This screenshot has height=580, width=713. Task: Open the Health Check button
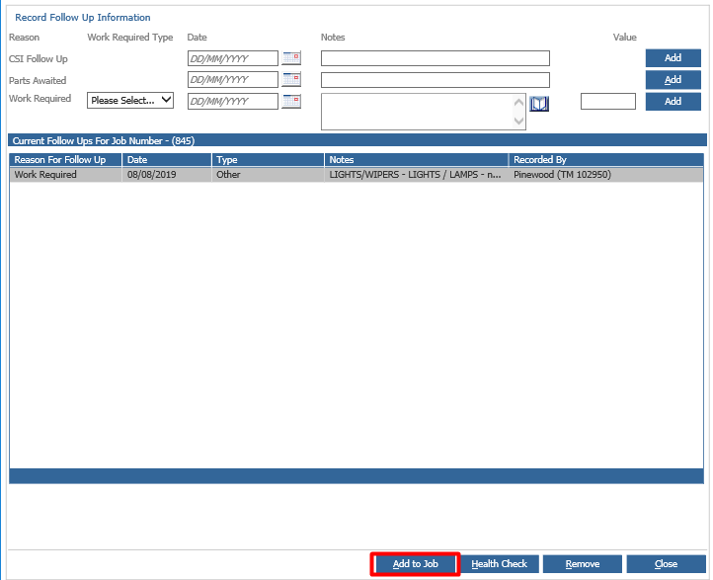[x=499, y=564]
